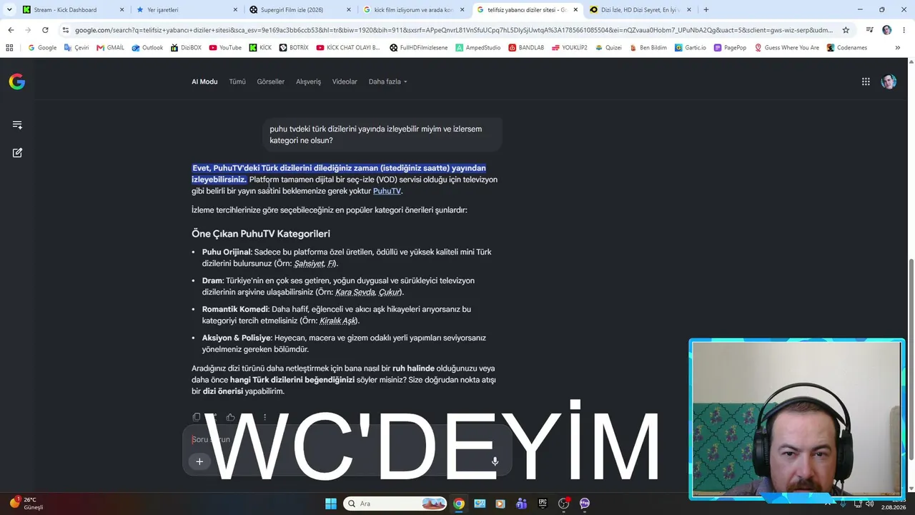This screenshot has width=915, height=515.
Task: Open the three-dot more options under the answer
Action: point(264,417)
